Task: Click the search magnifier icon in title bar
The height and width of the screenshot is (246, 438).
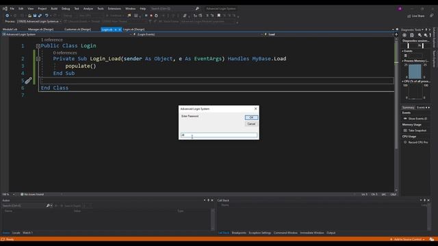Action: click(x=197, y=9)
